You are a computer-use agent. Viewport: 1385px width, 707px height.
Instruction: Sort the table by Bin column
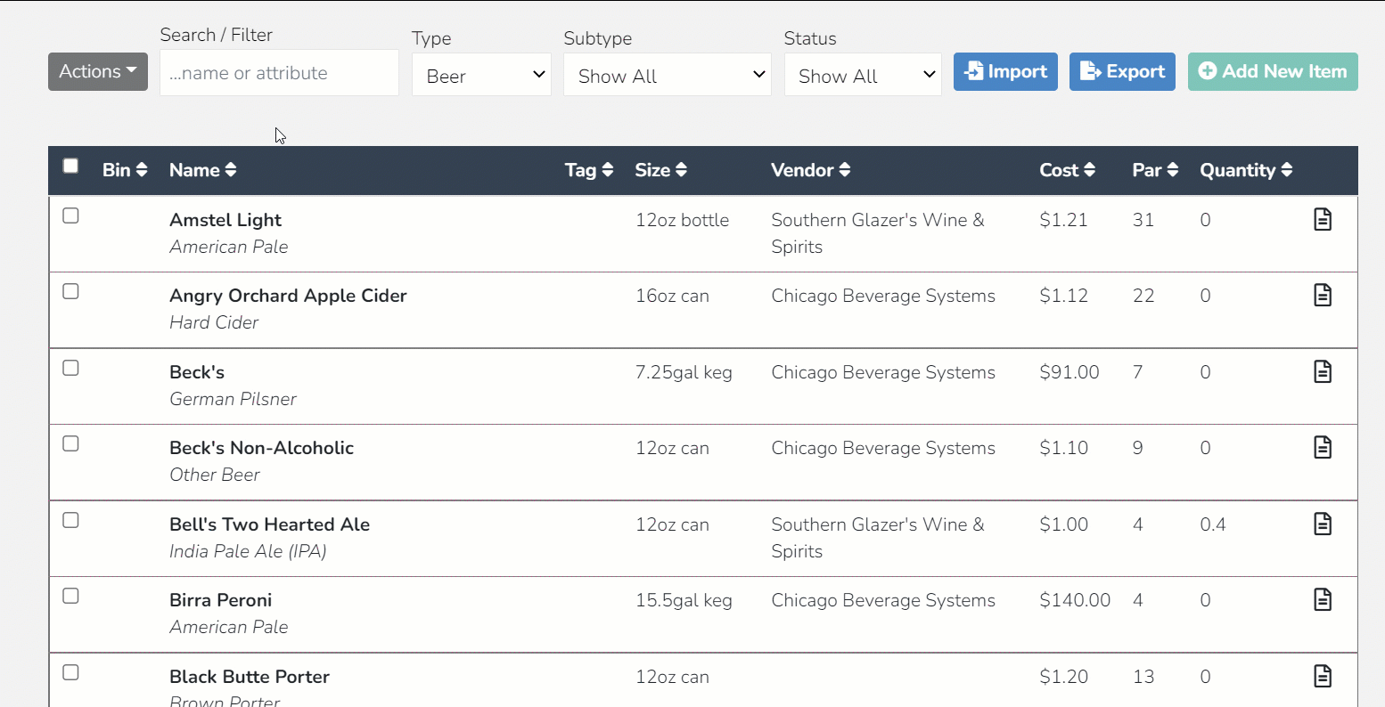[x=125, y=170]
